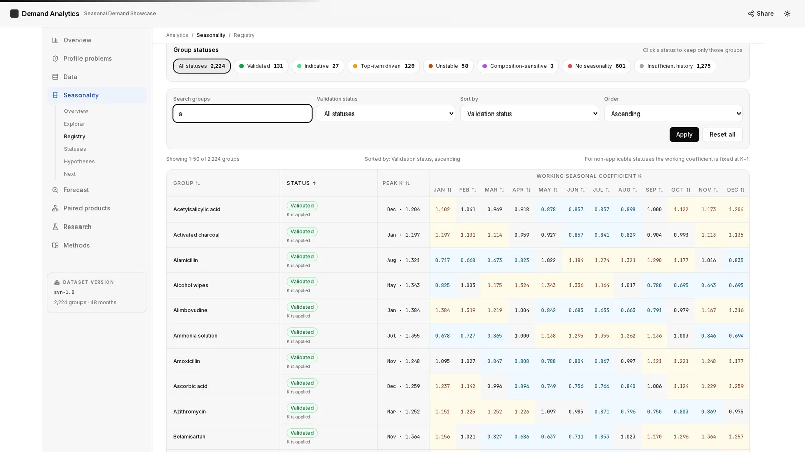Image resolution: width=805 pixels, height=452 pixels.
Task: Sort by DEC coefficient column
Action: click(736, 190)
